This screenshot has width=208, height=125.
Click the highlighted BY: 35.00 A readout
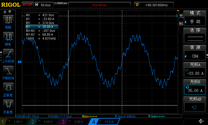42,27
